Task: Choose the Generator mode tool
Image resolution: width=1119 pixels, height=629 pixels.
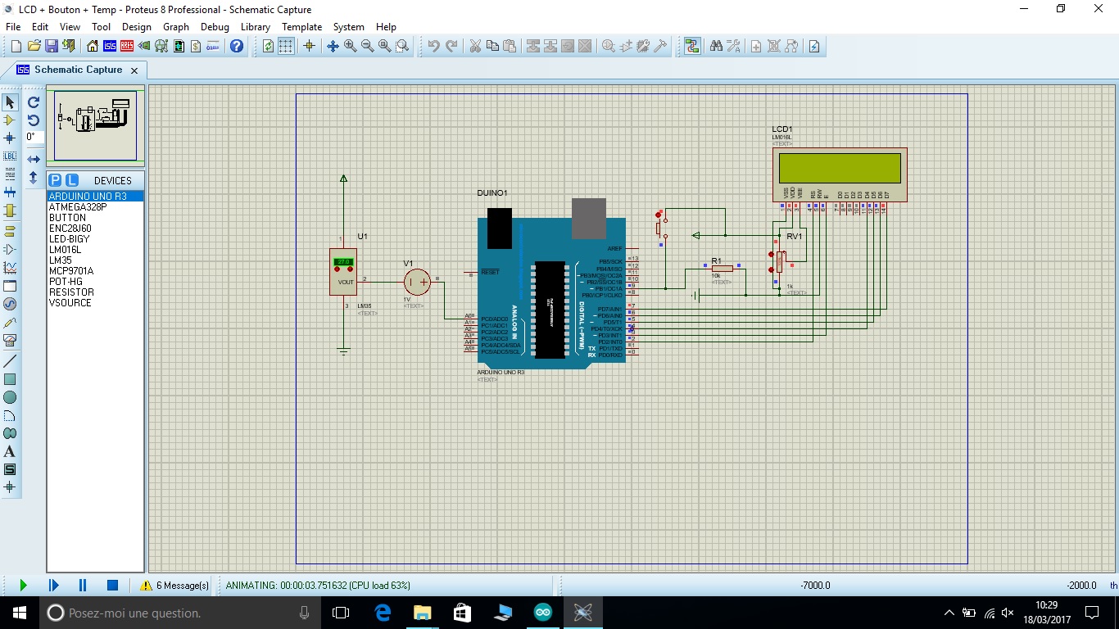Action: pyautogui.click(x=10, y=304)
